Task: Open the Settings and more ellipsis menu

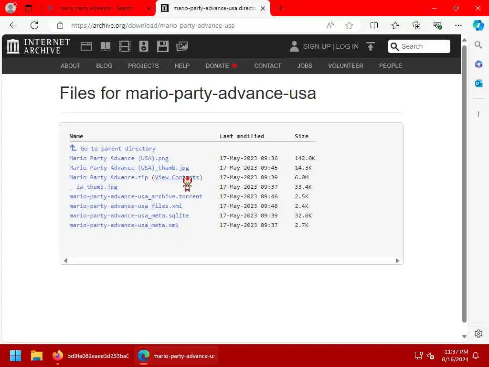Action: 458,25
